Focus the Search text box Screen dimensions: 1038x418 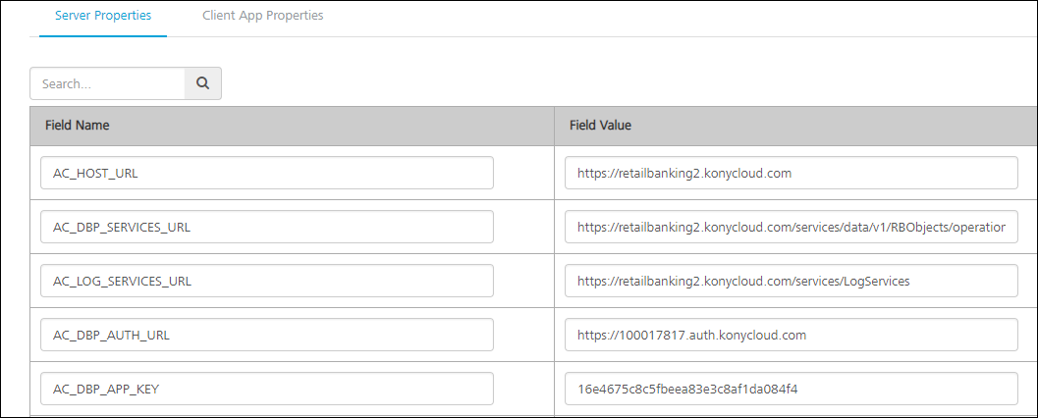pos(107,83)
